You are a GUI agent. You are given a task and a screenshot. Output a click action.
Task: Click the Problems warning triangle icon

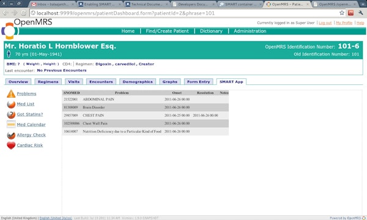click(11, 94)
